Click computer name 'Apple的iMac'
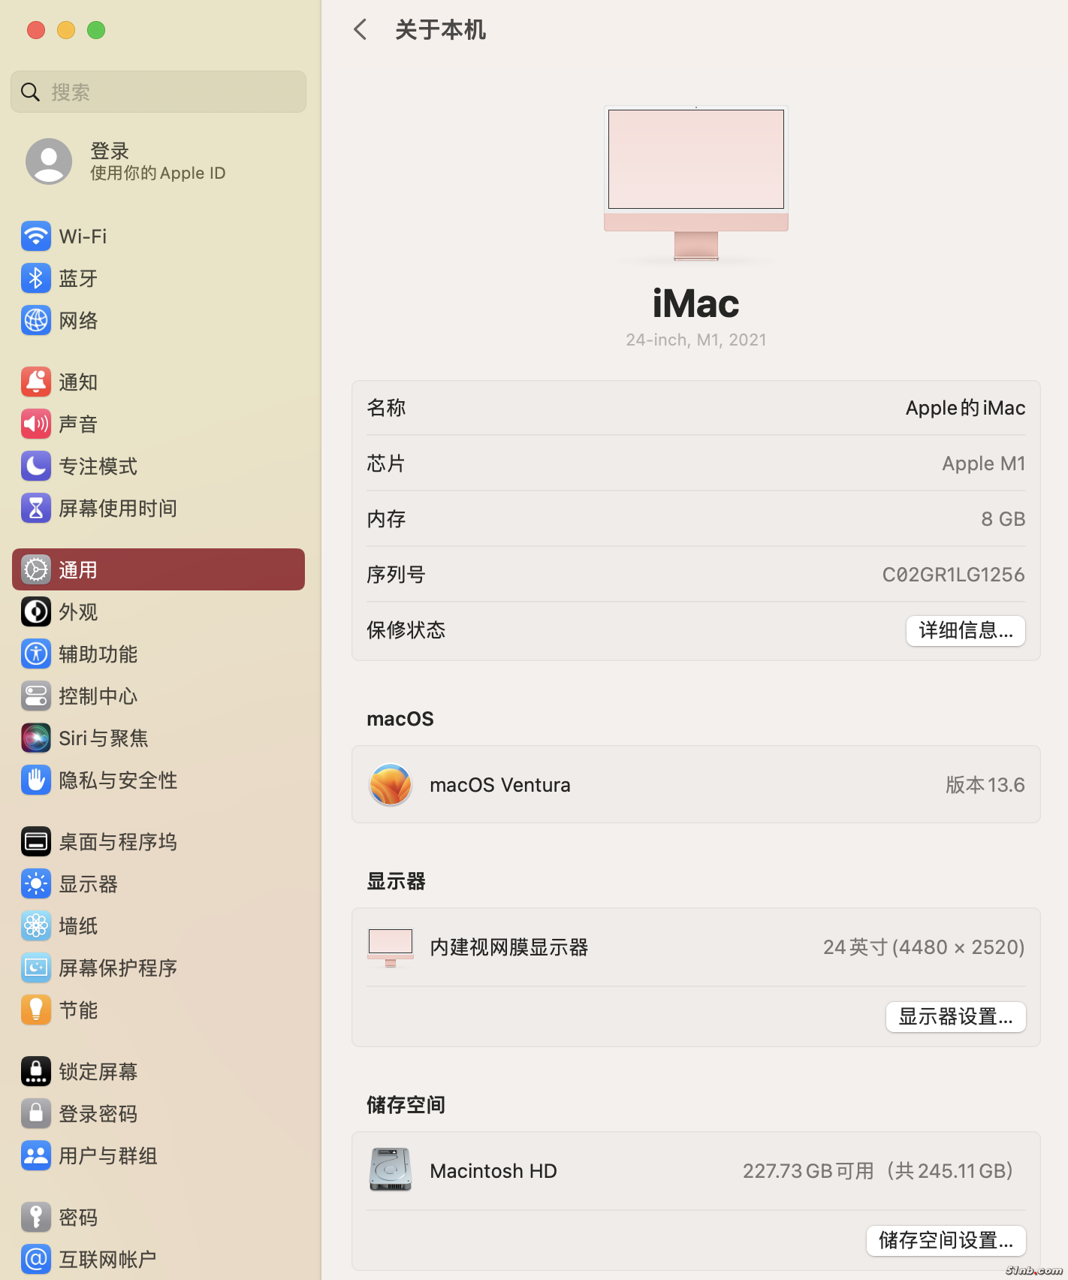 (x=966, y=408)
